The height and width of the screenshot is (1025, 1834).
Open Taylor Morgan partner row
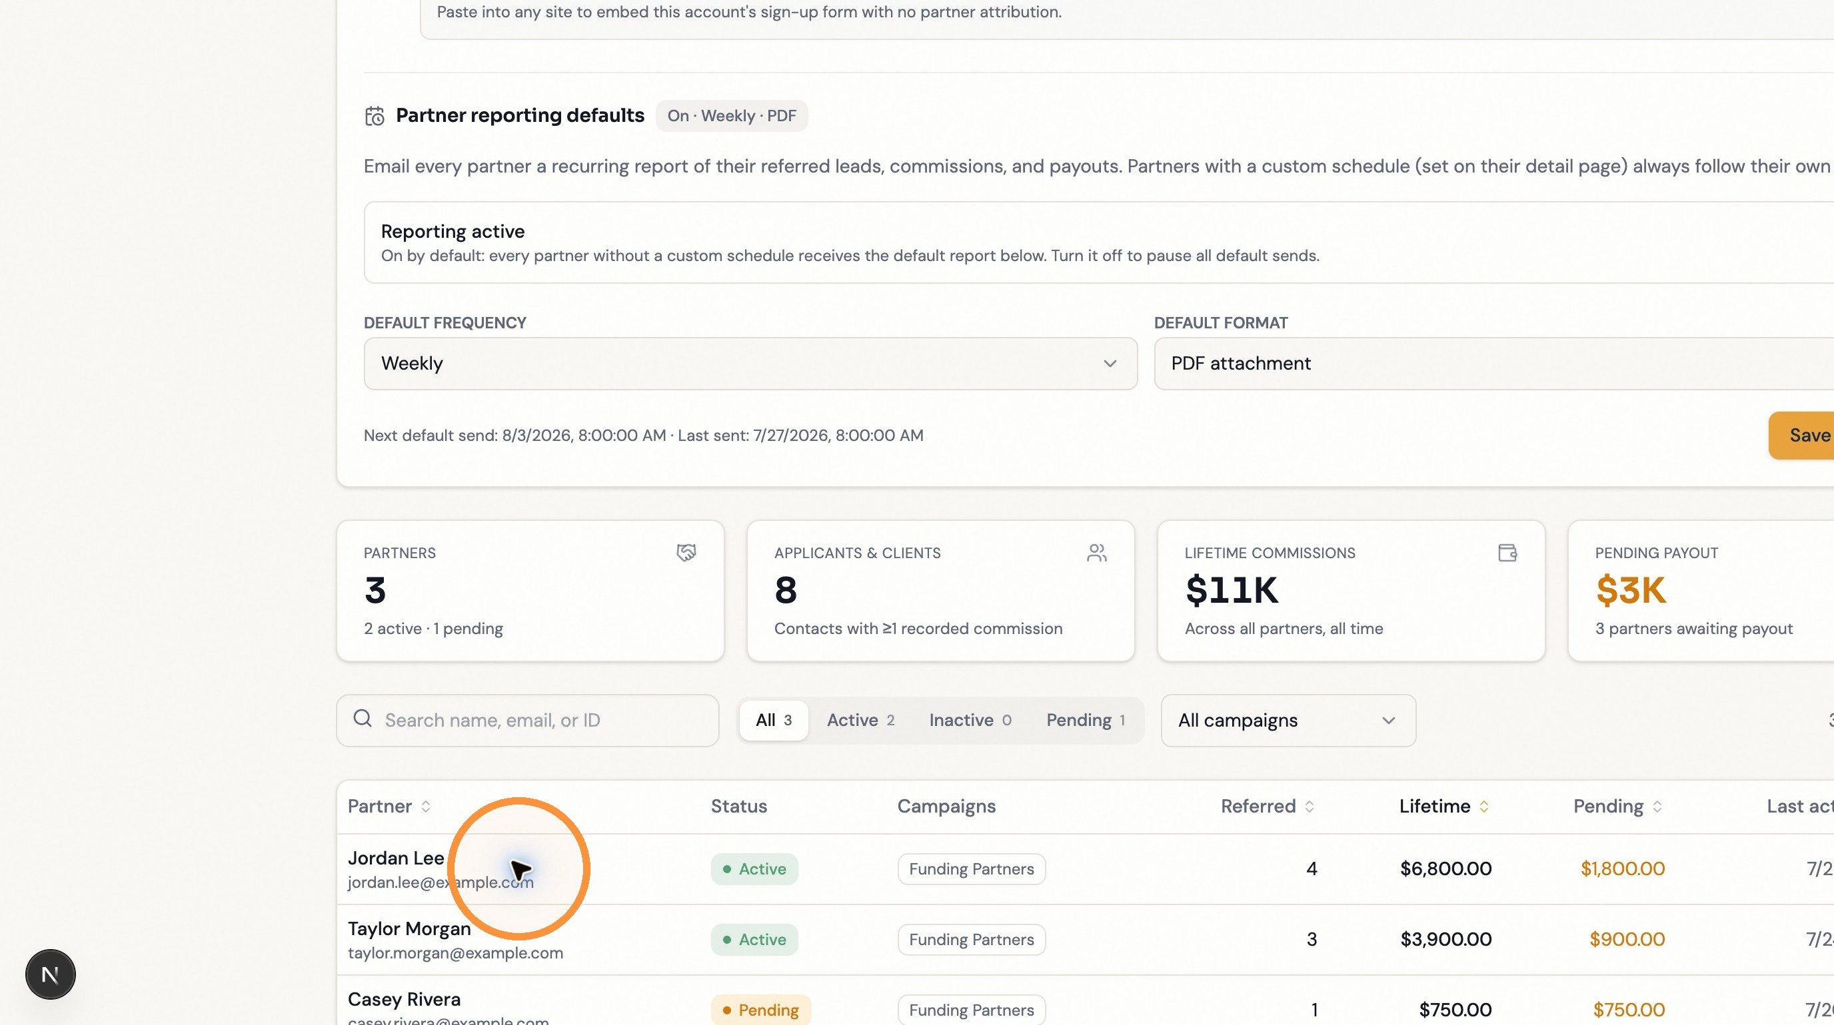tap(1085, 940)
